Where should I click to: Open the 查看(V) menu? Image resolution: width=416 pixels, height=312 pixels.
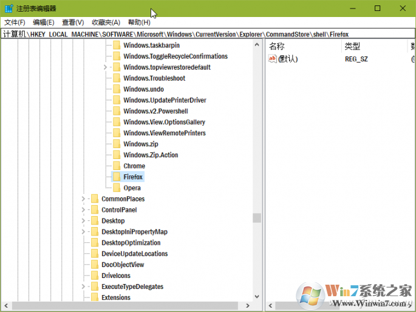73,22
